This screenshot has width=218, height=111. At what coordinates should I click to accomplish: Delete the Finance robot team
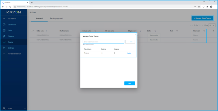coord(129,53)
